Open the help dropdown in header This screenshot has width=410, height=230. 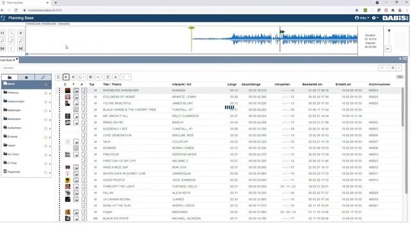(375, 18)
